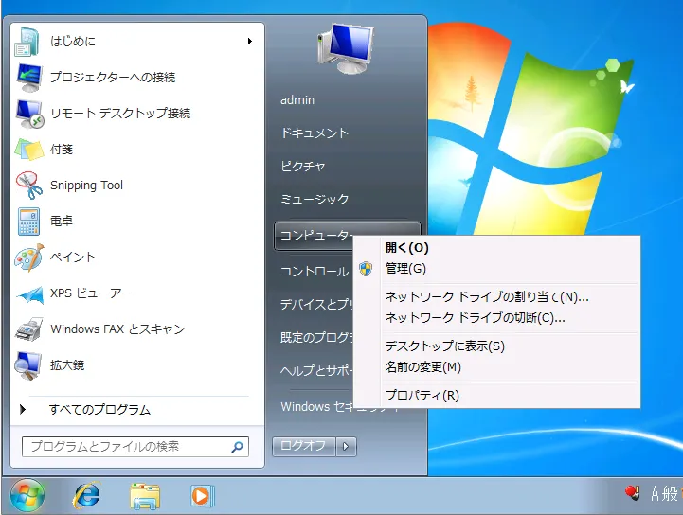
Task: Click the ログオフ button
Action: point(303,447)
